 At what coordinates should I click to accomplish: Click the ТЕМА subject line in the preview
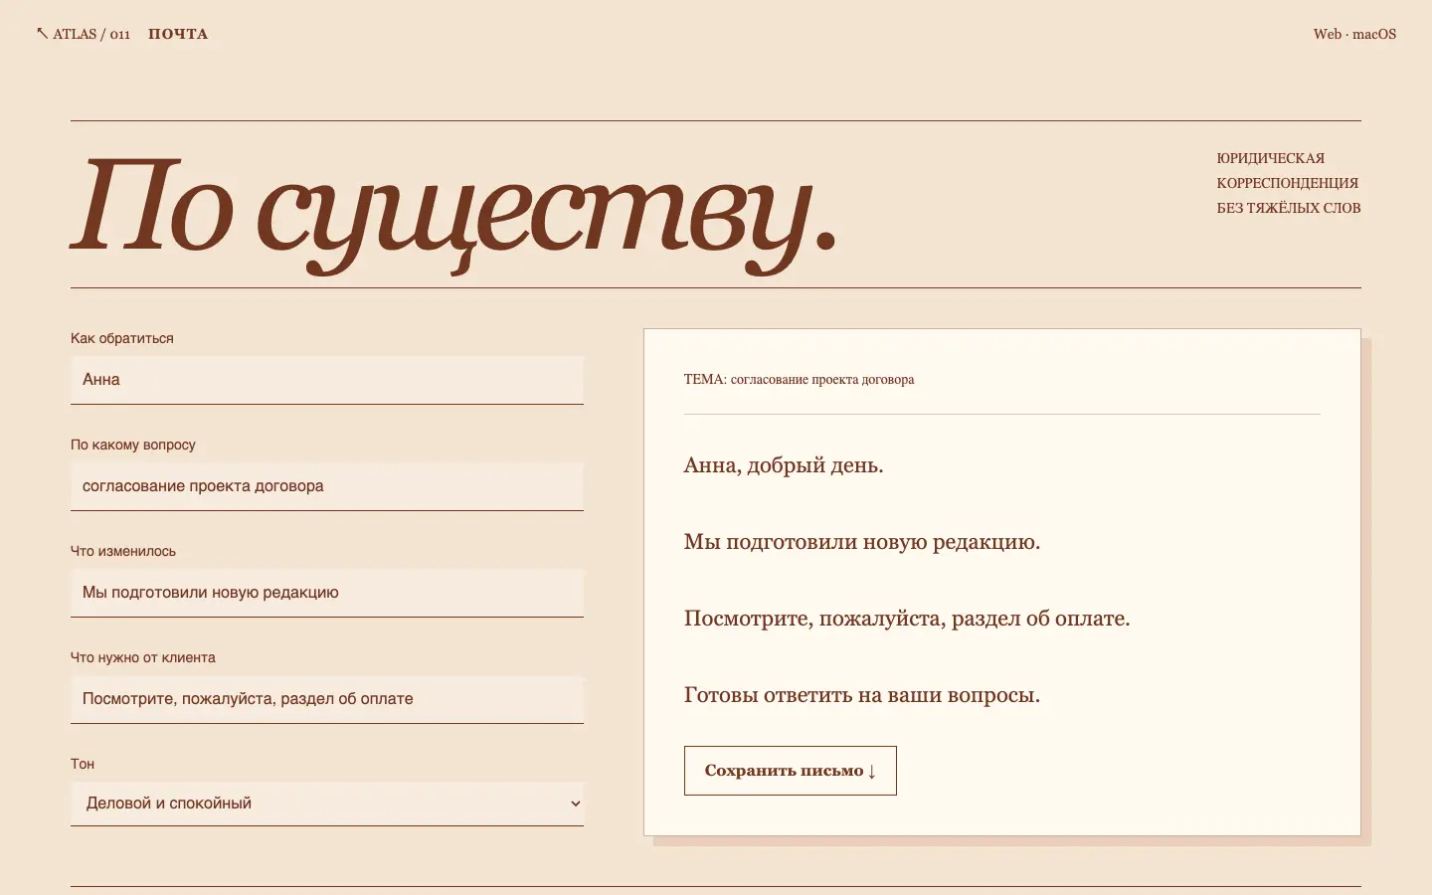tap(799, 380)
